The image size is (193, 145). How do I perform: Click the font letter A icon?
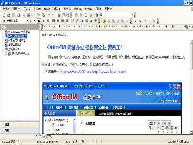tap(4, 21)
